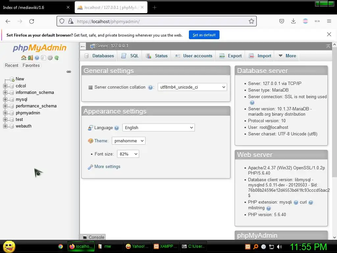Select the webauth database name
The image size is (337, 253).
tap(23, 126)
